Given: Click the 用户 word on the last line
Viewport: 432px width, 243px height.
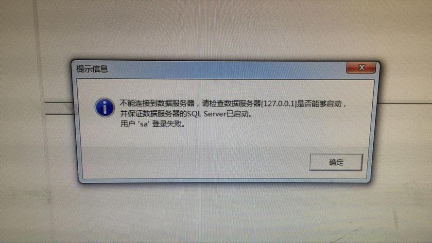Looking at the screenshot, I should tap(128, 124).
